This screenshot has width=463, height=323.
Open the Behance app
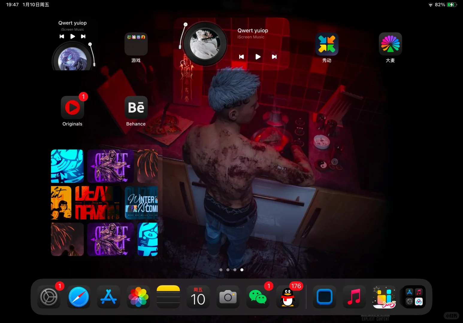point(136,107)
